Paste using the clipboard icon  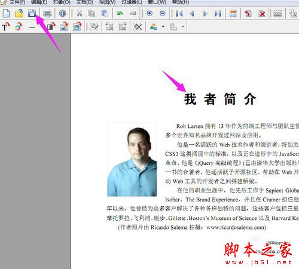tap(105, 13)
